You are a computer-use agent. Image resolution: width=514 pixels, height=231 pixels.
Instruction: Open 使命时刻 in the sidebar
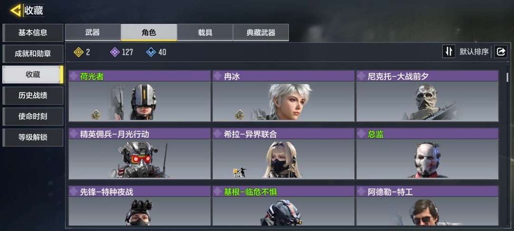point(33,116)
